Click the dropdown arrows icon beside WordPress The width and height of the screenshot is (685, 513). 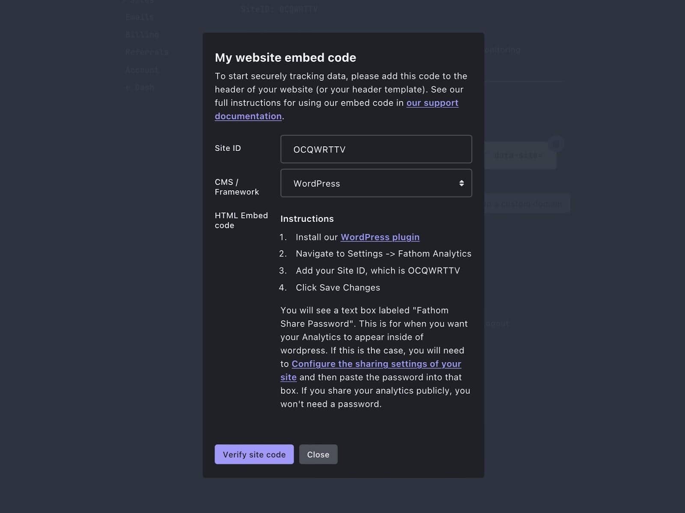point(462,183)
